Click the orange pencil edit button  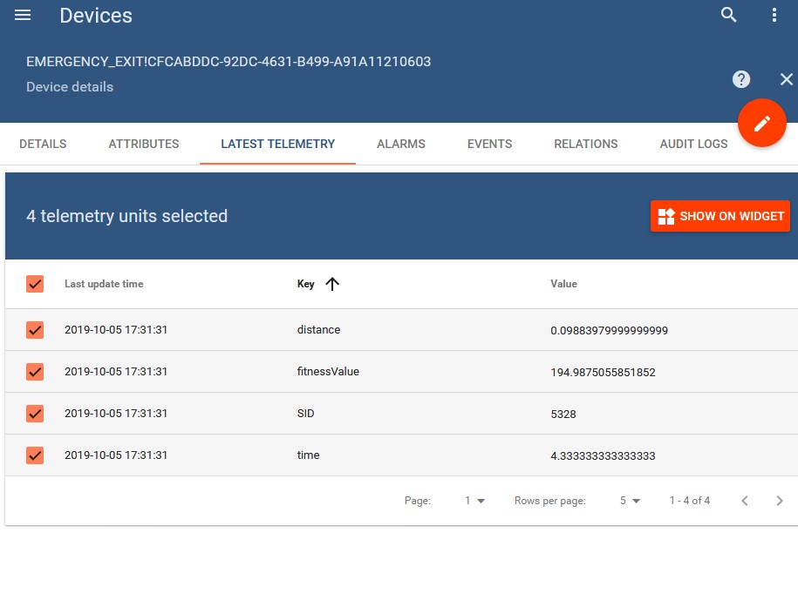[762, 123]
